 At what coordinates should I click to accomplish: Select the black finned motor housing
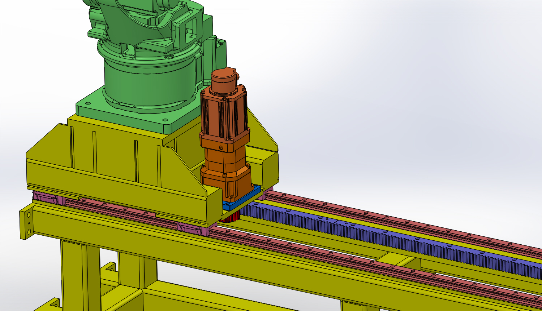pos(223,115)
